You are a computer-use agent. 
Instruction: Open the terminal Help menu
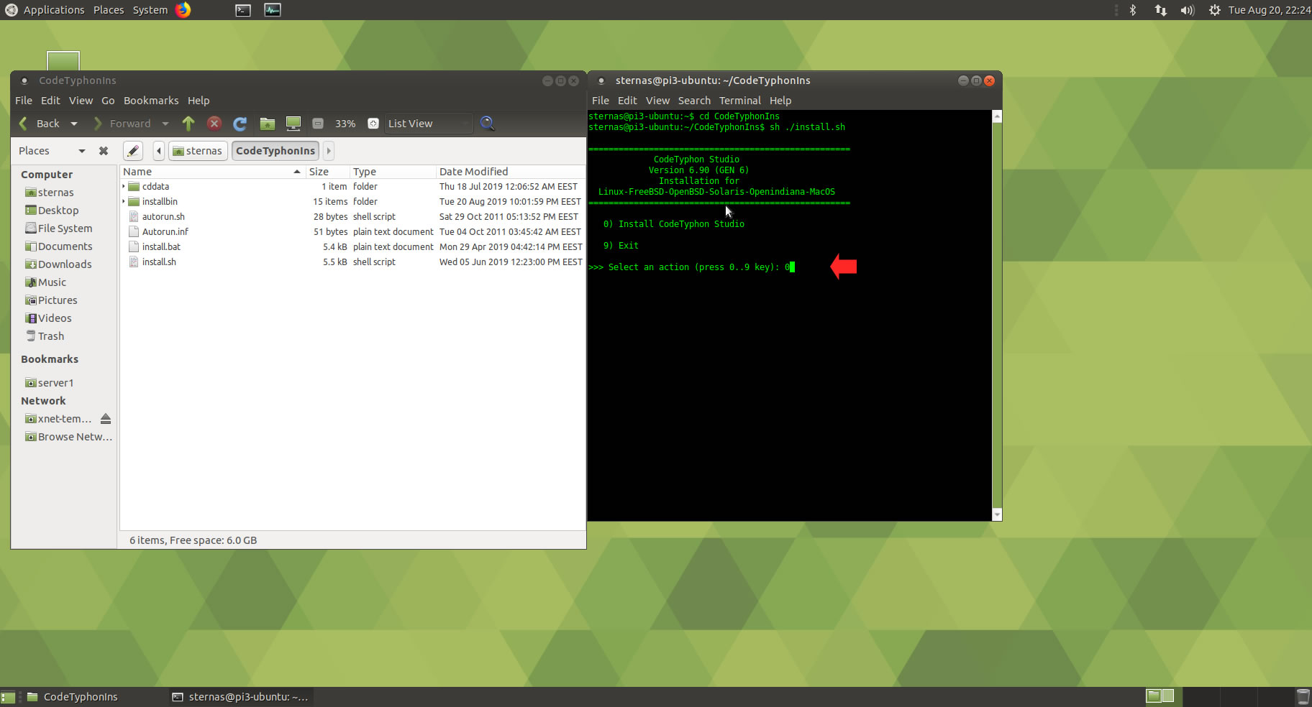point(780,101)
